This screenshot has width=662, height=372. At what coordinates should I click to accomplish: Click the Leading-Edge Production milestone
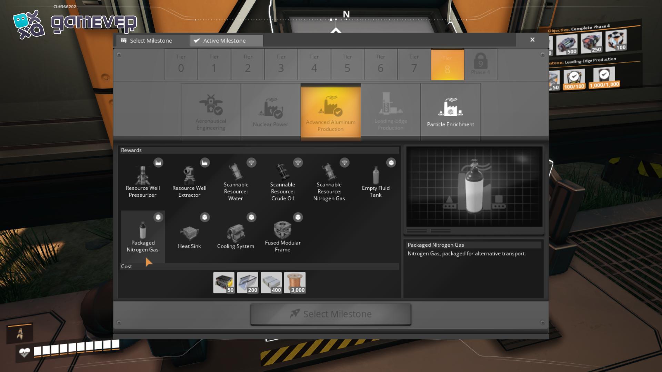390,112
